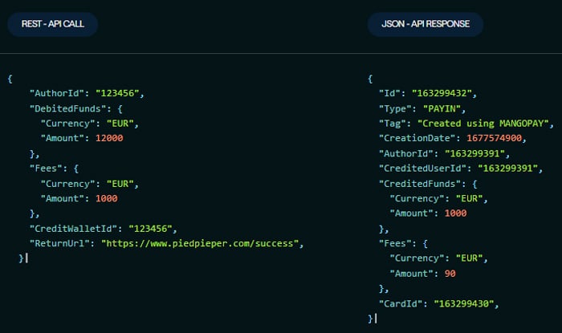Image resolution: width=562 pixels, height=333 pixels.
Task: Click the "Fees": { line in API call
Action: point(54,169)
